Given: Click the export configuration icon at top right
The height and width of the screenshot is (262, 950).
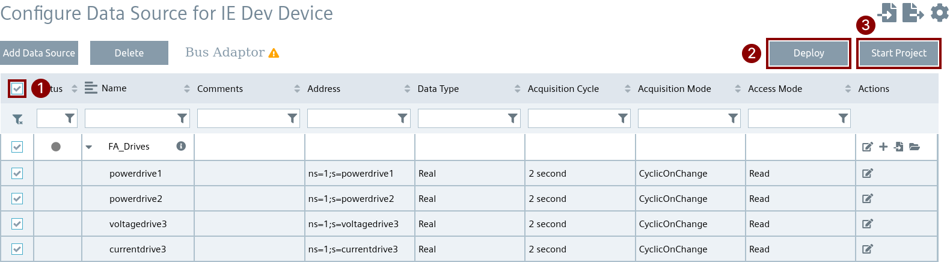Looking at the screenshot, I should 912,12.
